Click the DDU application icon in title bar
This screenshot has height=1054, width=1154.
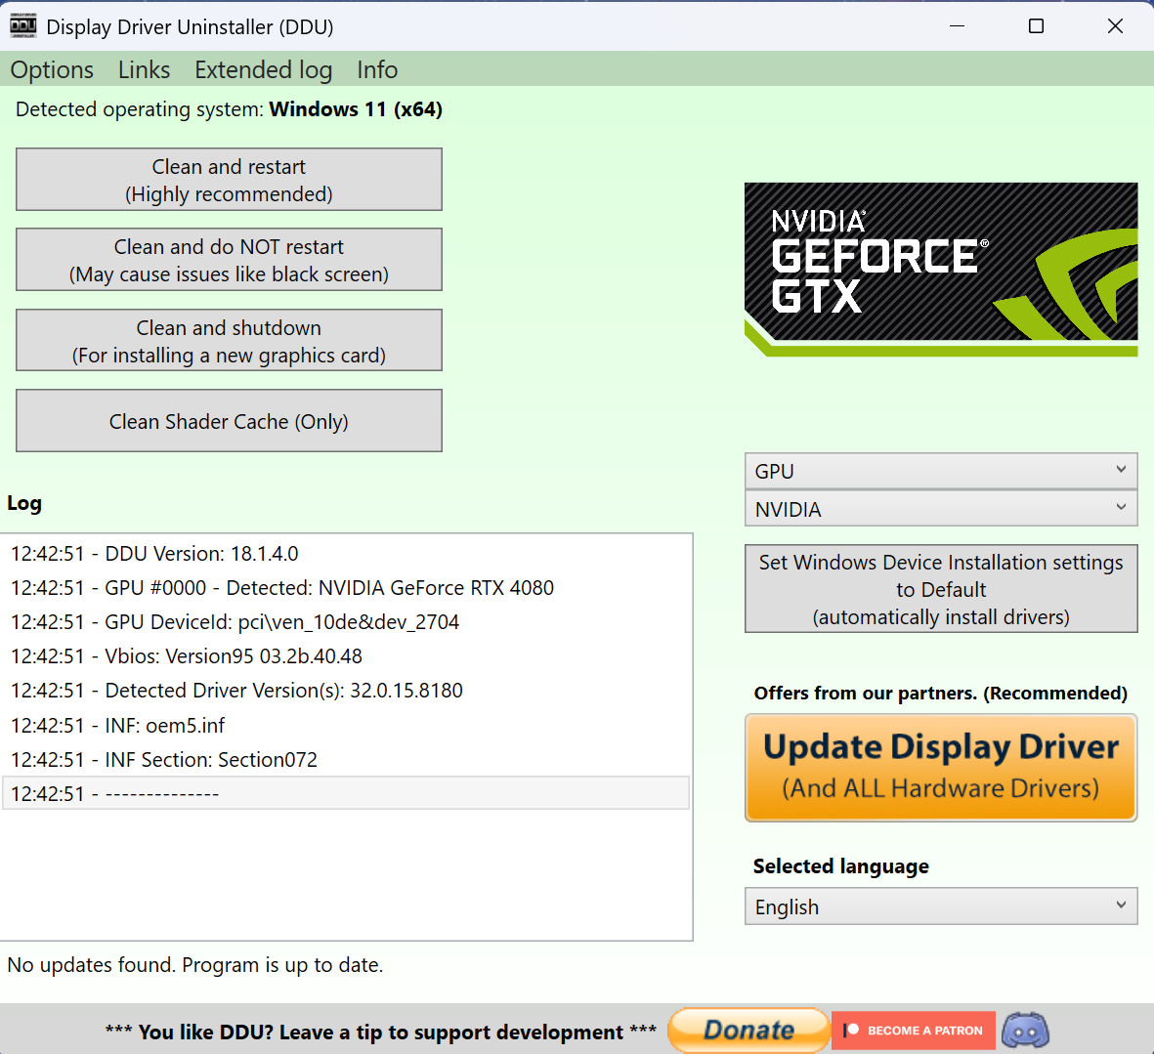(x=22, y=25)
